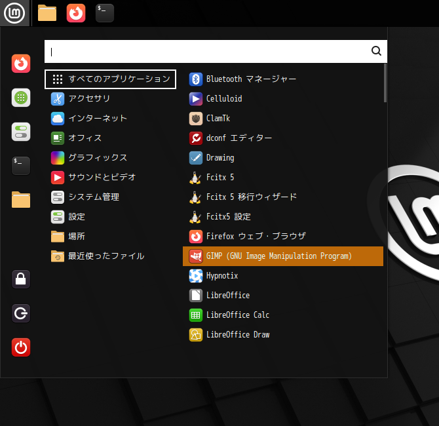The image size is (439, 426).
Task: Launch Bluetooth マネージャー
Action: click(x=283, y=79)
